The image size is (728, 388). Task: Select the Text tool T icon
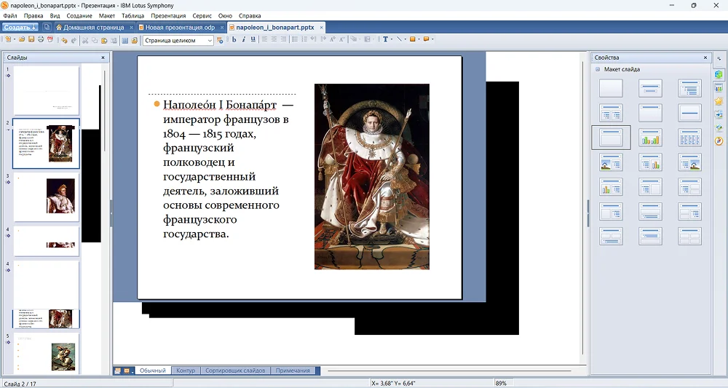385,40
